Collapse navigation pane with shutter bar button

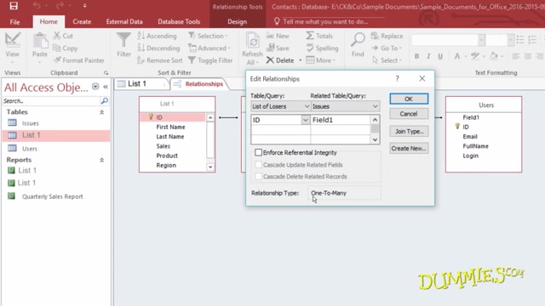click(106, 87)
